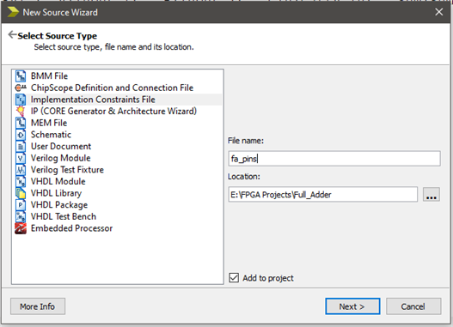Click the Verilog Module icon

(21, 158)
